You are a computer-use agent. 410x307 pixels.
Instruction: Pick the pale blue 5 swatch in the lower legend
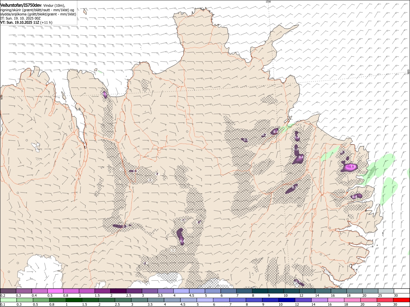click(204, 300)
